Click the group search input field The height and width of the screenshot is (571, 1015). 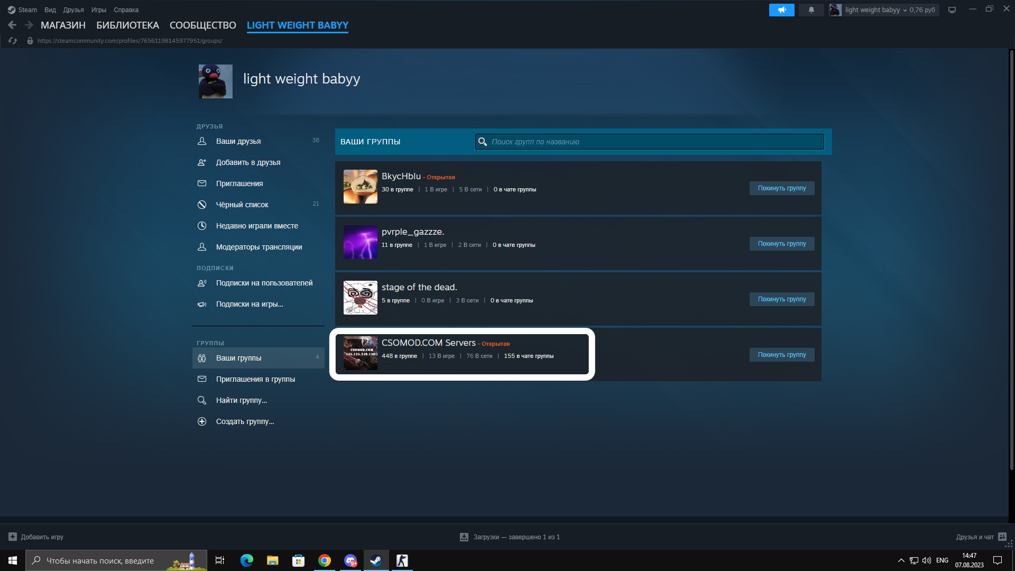pos(649,142)
